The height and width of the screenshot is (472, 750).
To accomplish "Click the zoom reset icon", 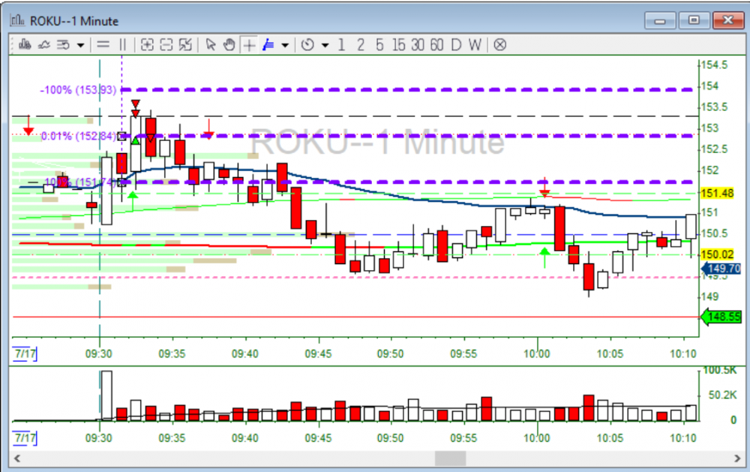I will [185, 44].
